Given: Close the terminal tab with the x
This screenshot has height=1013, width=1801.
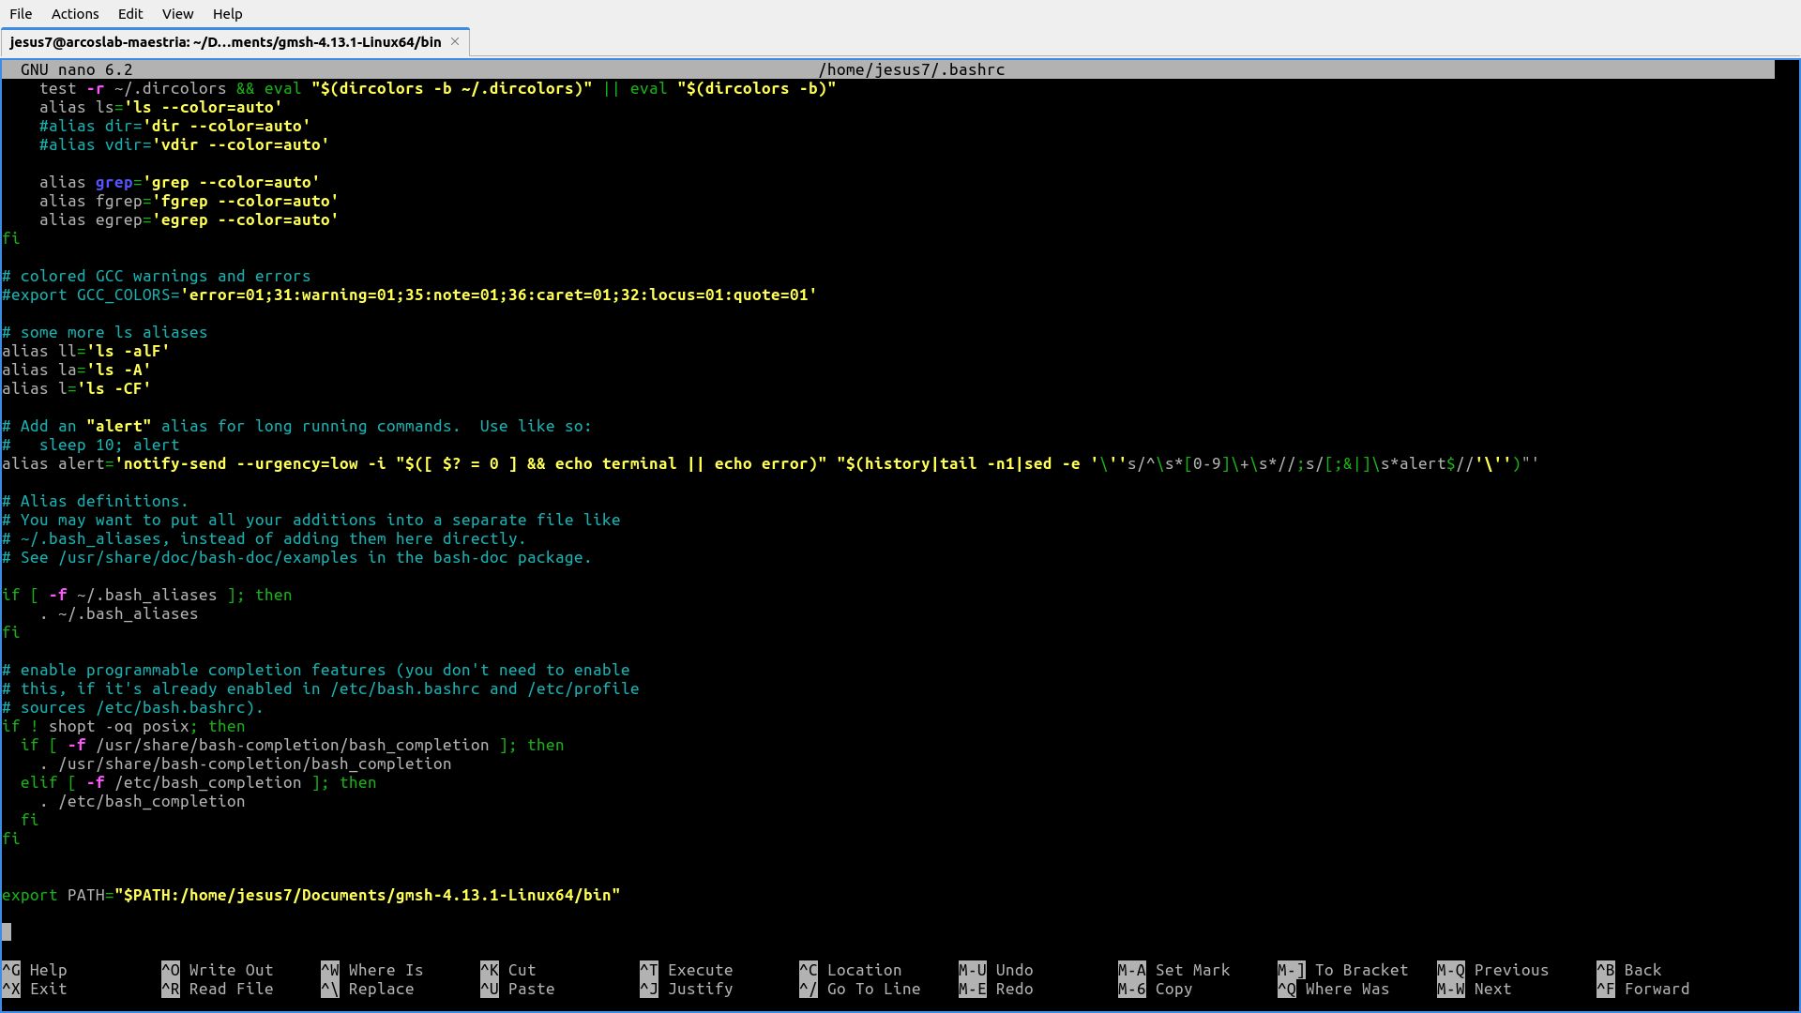Looking at the screenshot, I should point(455,41).
